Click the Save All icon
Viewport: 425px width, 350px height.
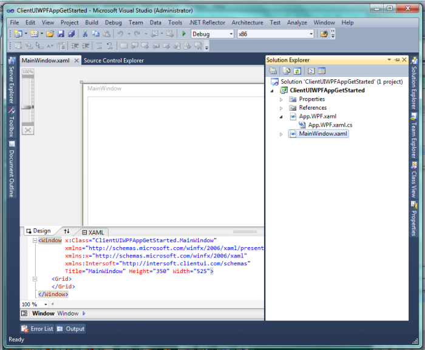click(71, 34)
